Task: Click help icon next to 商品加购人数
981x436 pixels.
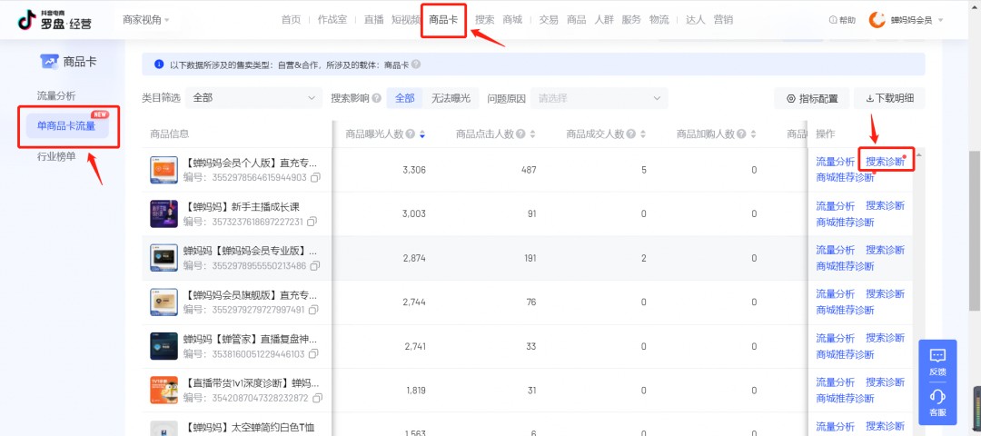Action: 741,134
